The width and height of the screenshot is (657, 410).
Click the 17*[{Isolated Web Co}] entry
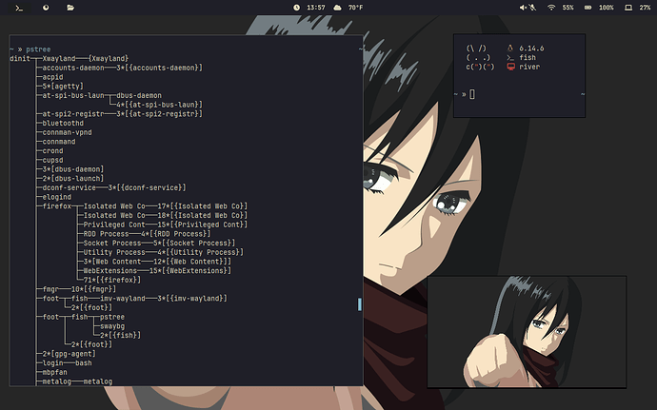[203, 206]
